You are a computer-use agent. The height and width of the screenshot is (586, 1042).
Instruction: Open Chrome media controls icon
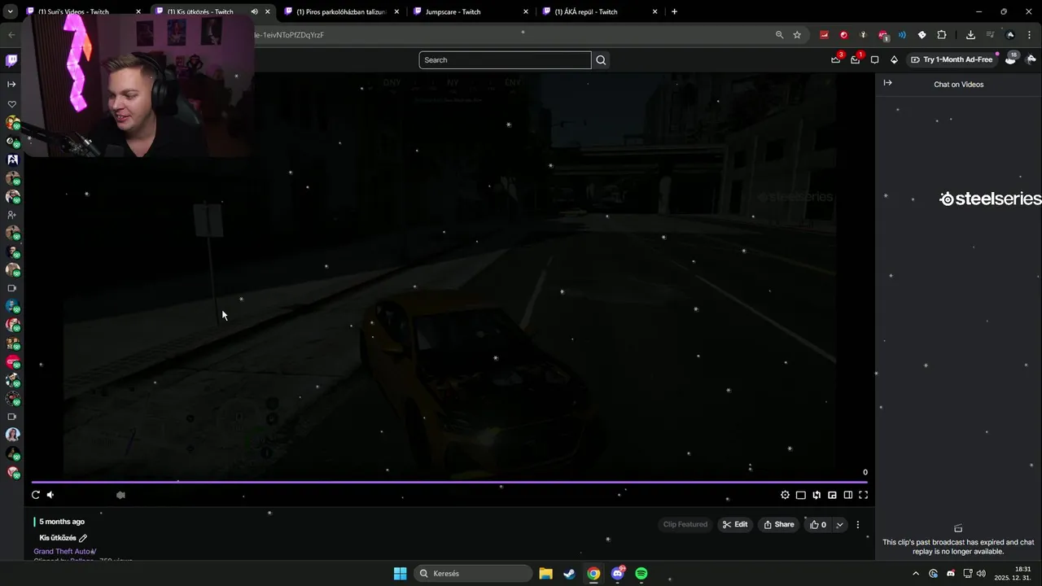point(990,35)
